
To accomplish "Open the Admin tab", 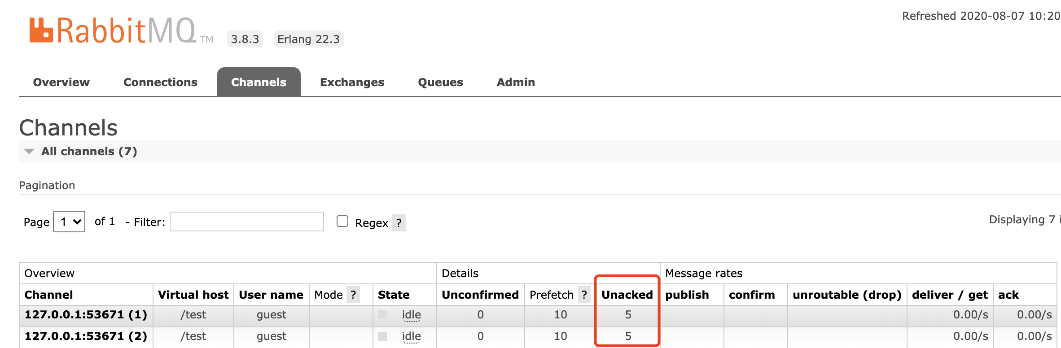I will [515, 82].
